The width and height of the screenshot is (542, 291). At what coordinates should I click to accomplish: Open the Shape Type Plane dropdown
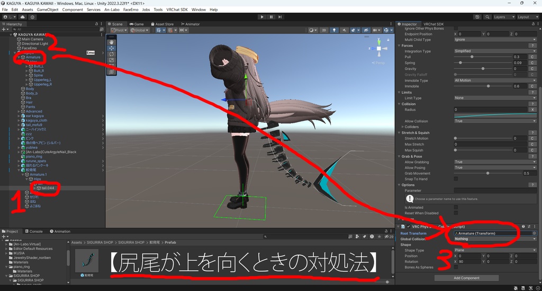click(495, 250)
